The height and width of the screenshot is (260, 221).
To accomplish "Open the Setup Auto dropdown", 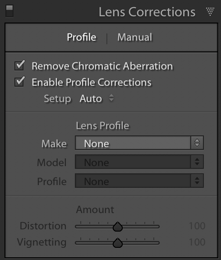I will (97, 98).
